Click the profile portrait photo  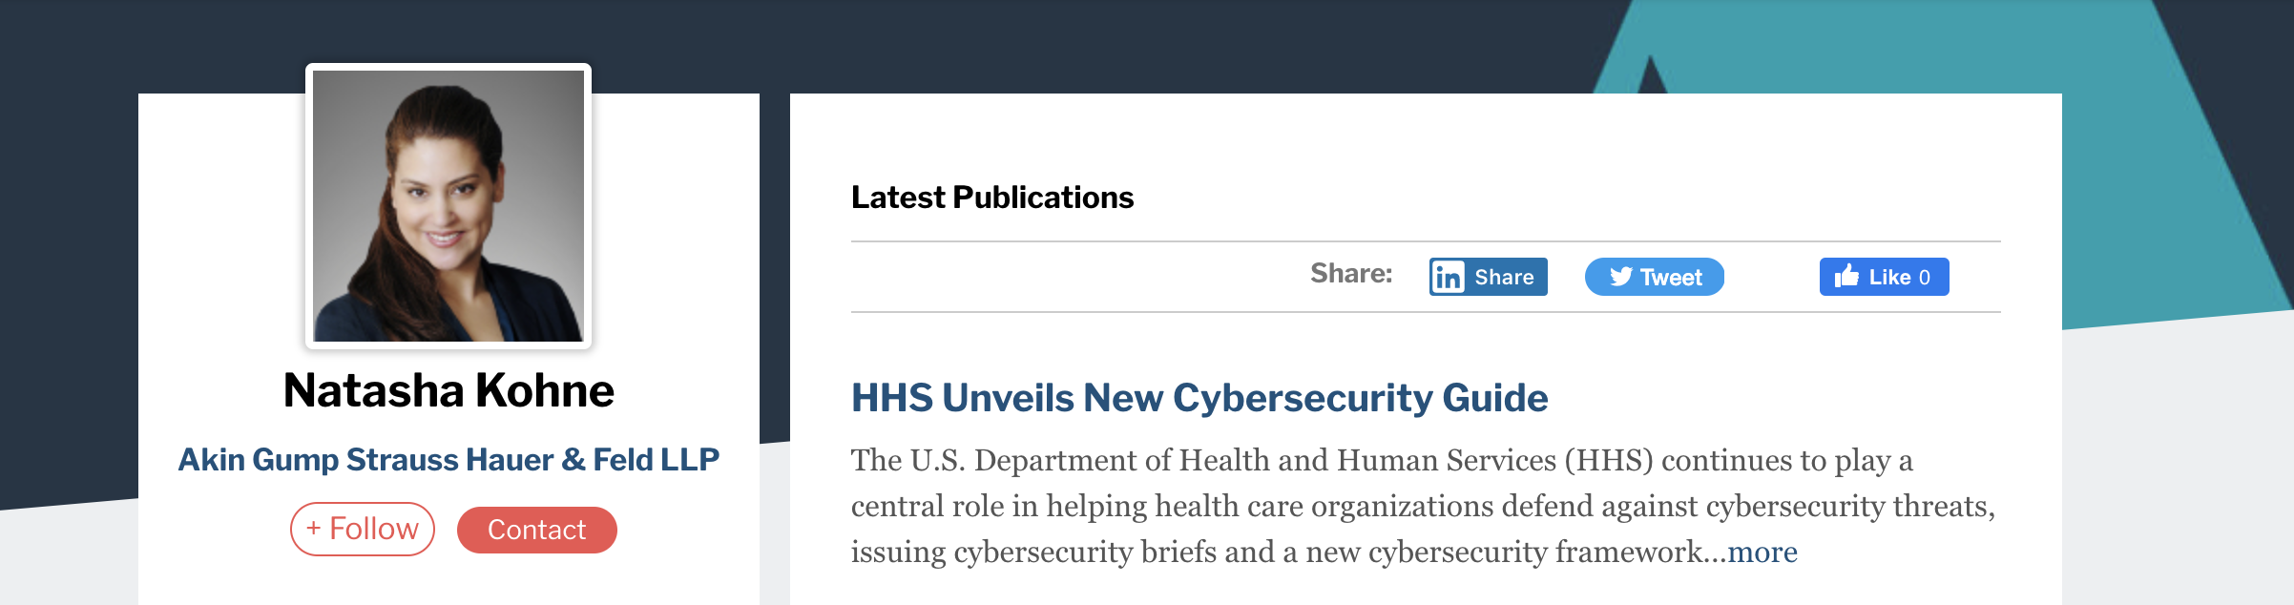[448, 206]
